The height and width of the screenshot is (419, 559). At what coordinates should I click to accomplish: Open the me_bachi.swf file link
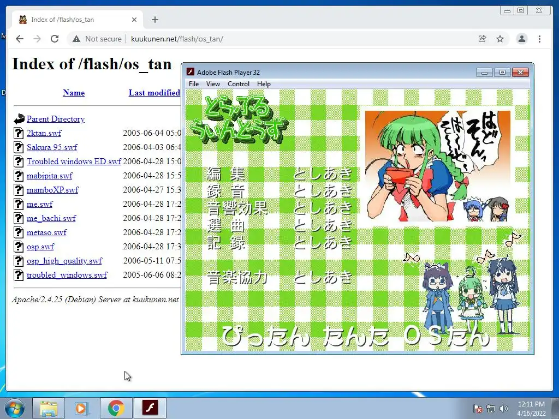point(51,218)
